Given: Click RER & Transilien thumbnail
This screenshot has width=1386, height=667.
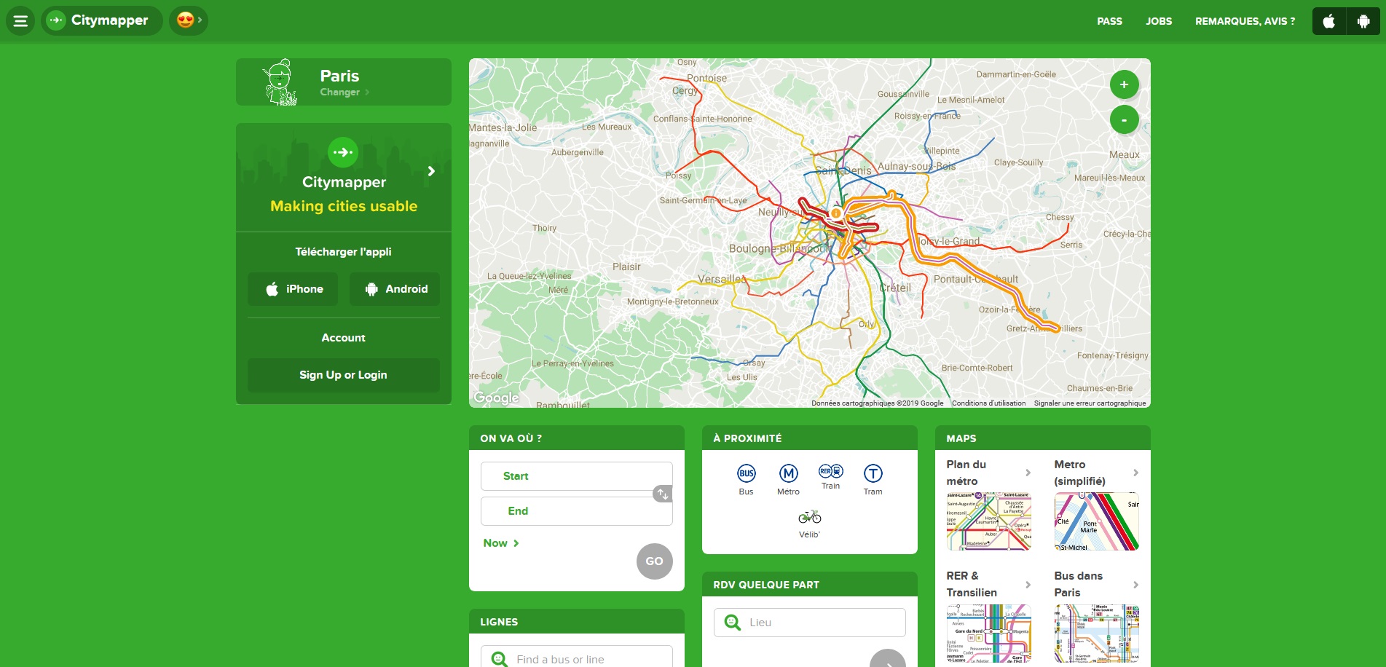Looking at the screenshot, I should (989, 634).
